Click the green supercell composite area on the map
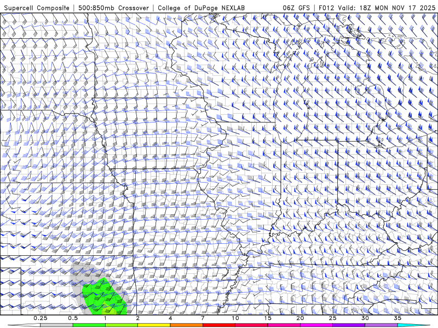The image size is (438, 328). click(x=103, y=297)
